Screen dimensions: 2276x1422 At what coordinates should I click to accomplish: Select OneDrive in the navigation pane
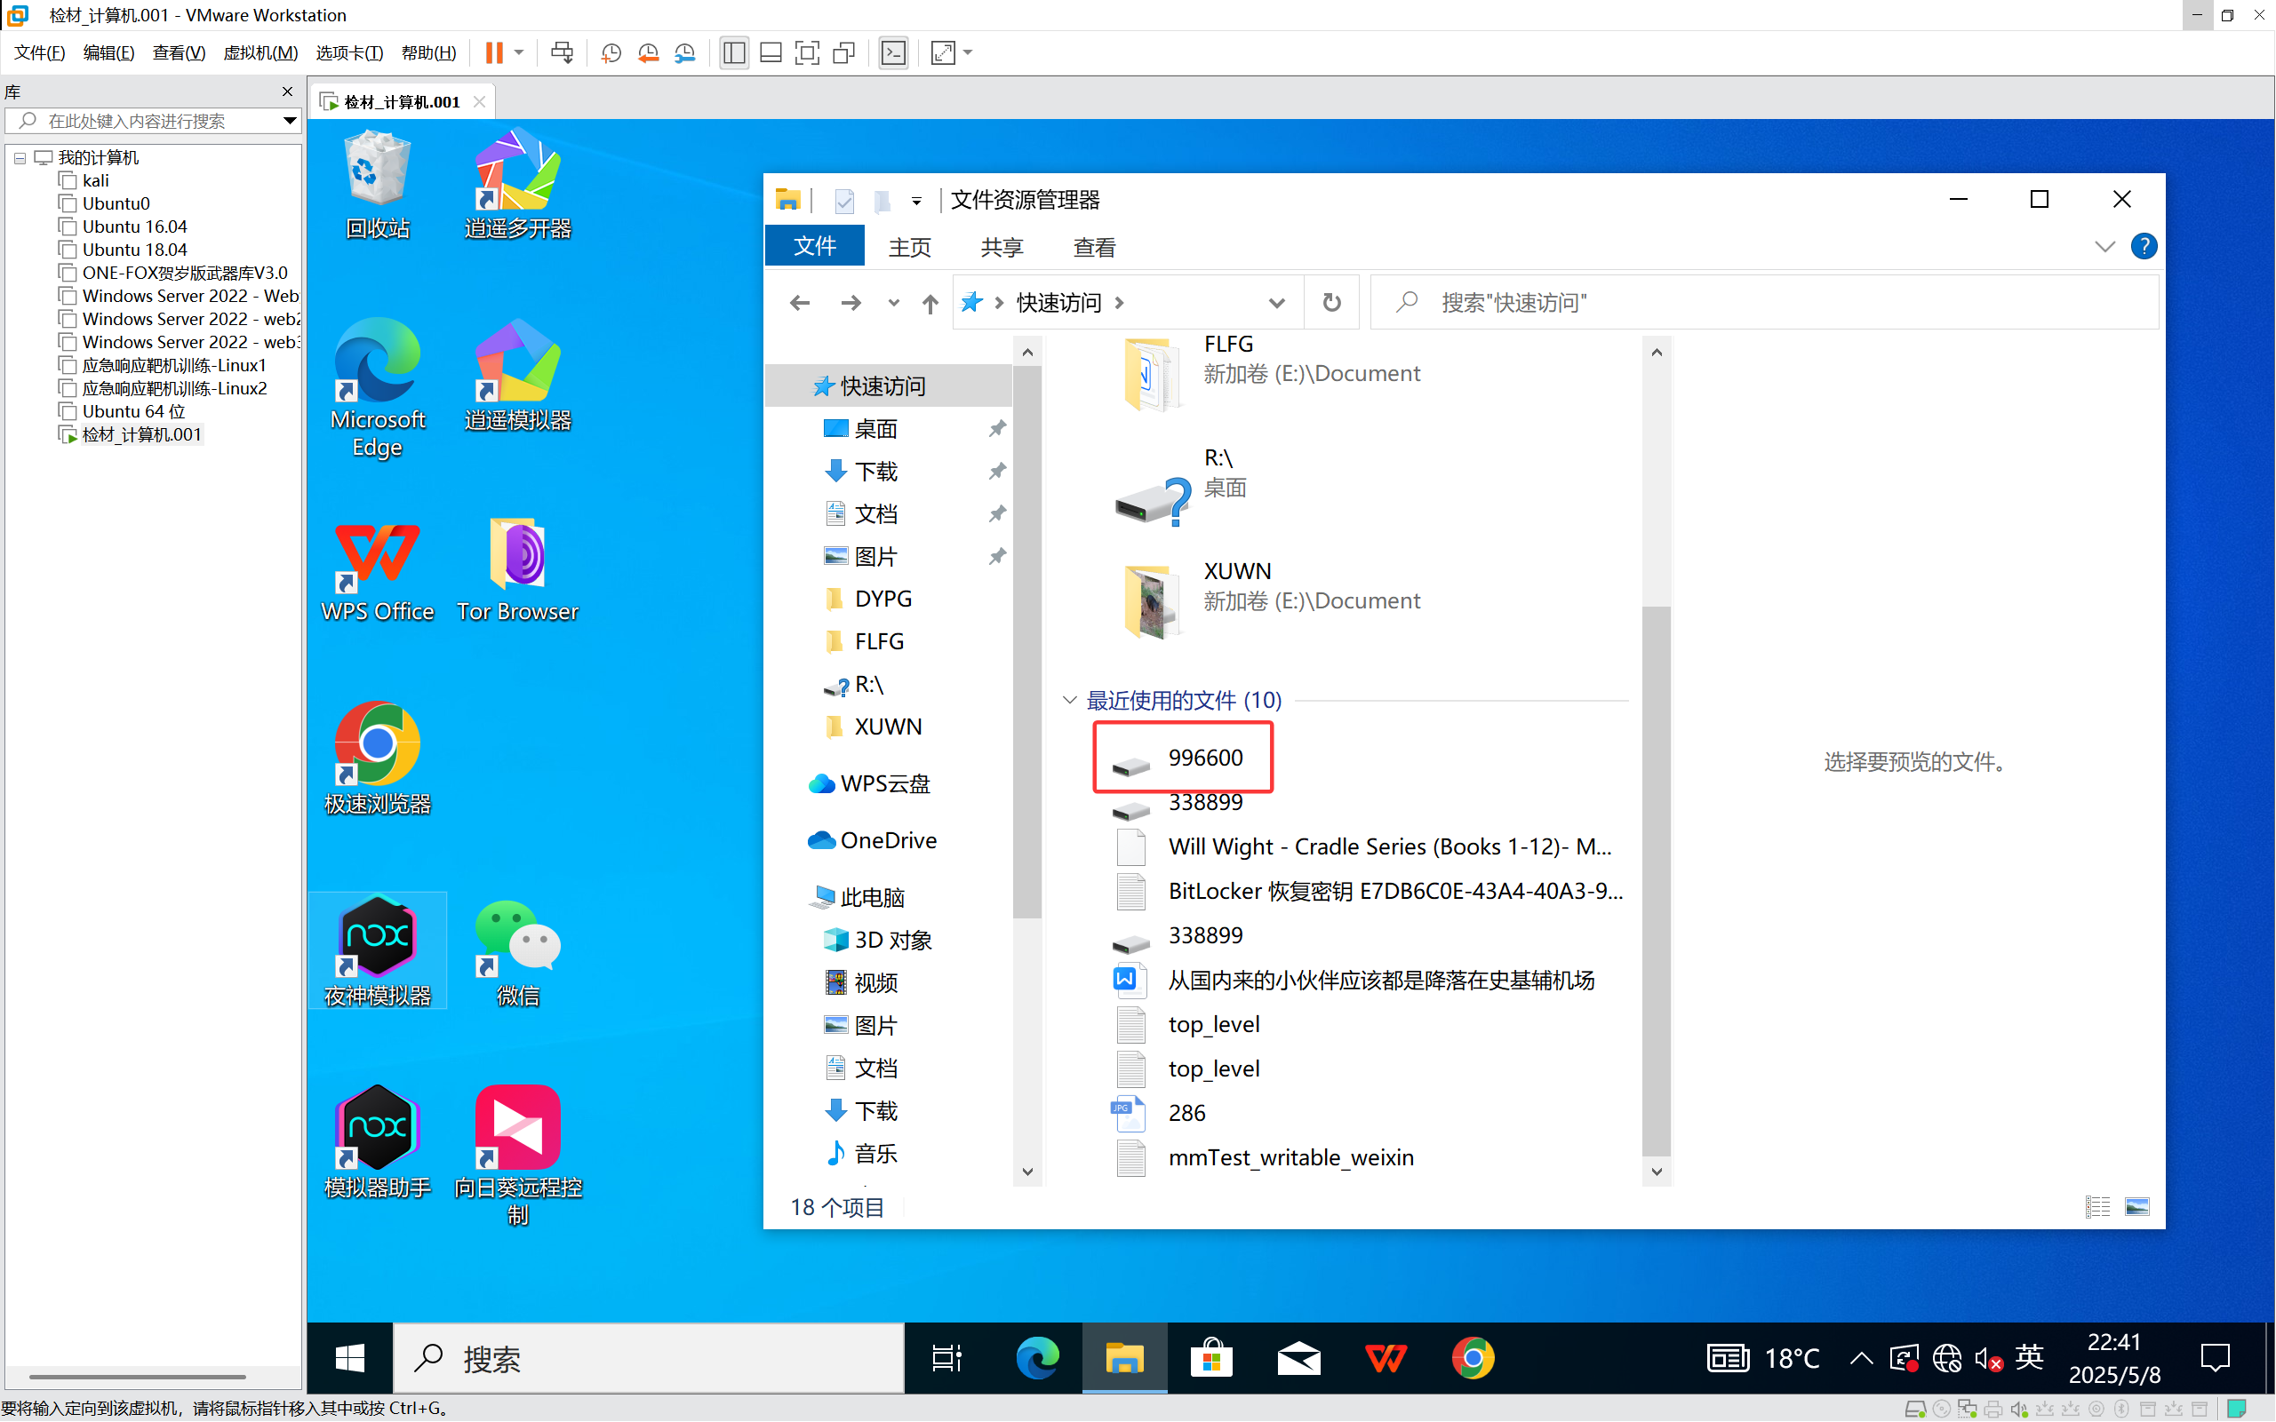coord(887,840)
